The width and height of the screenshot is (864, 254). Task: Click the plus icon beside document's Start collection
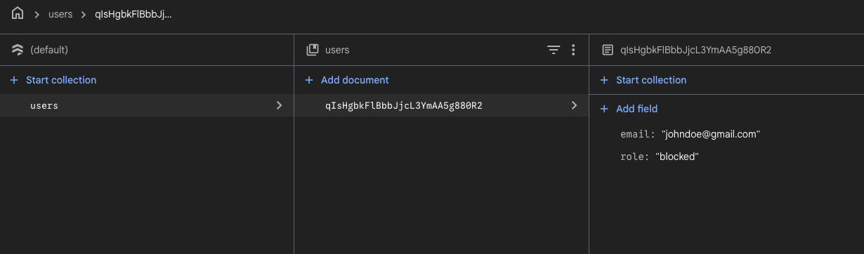click(604, 80)
